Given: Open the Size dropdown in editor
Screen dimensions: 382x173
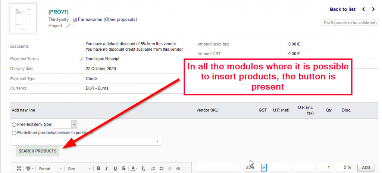Looking at the screenshot, I should (79, 169).
